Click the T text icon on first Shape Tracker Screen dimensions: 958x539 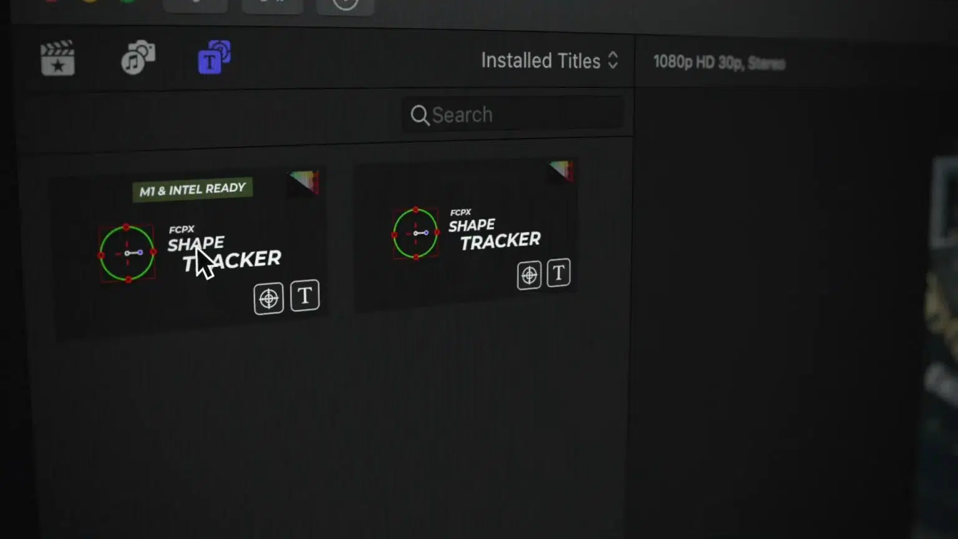(x=305, y=296)
